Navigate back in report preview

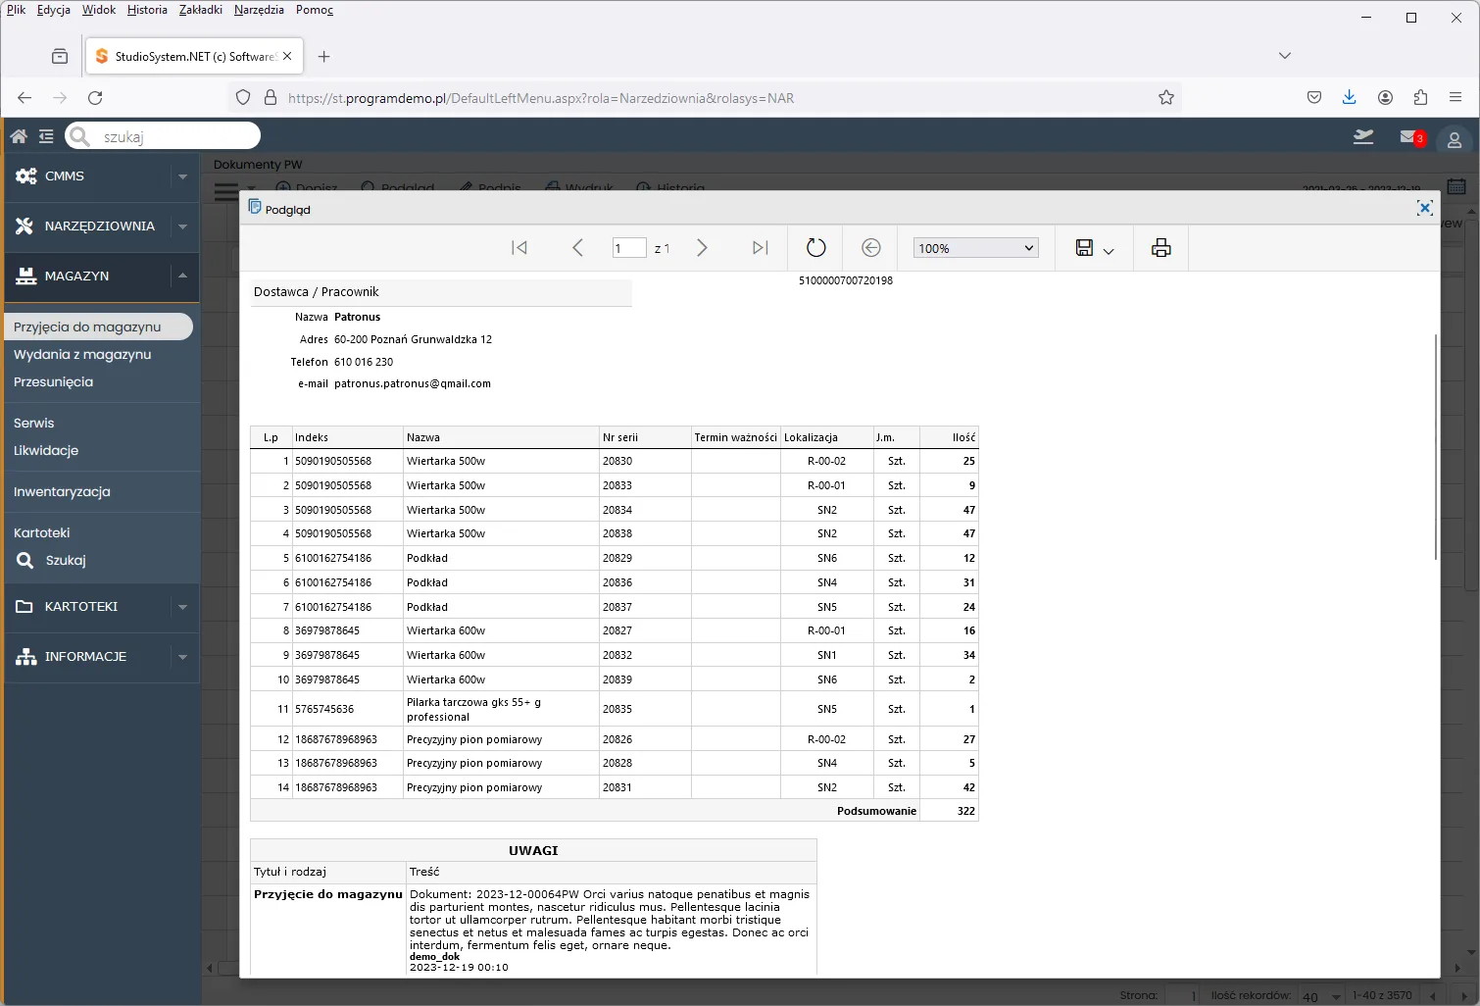click(x=871, y=248)
